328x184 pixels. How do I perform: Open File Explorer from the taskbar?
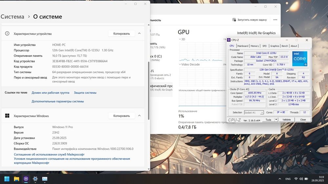16,179
